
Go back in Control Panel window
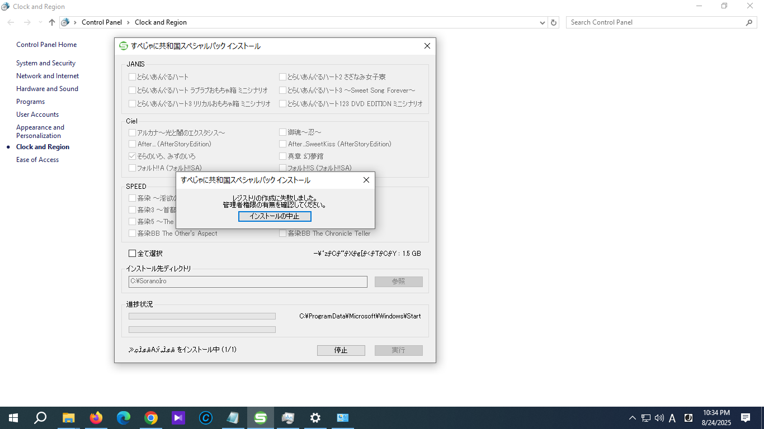coord(11,22)
